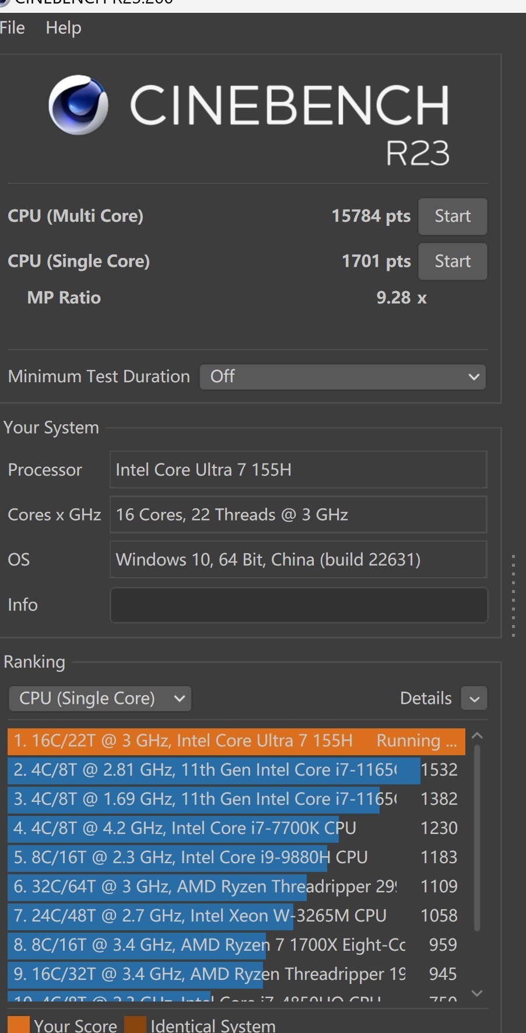Click the ranking scrollbar up arrow
The image size is (526, 1033).
(x=478, y=734)
